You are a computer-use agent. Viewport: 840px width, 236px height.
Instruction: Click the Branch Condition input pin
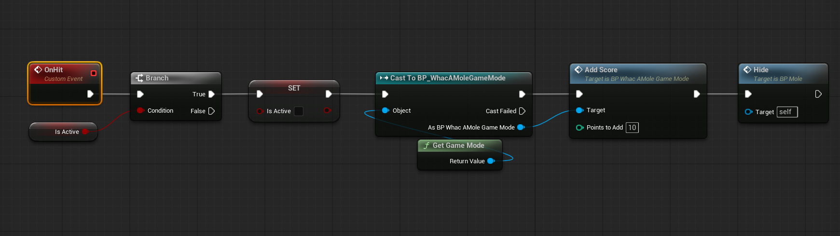(x=140, y=110)
